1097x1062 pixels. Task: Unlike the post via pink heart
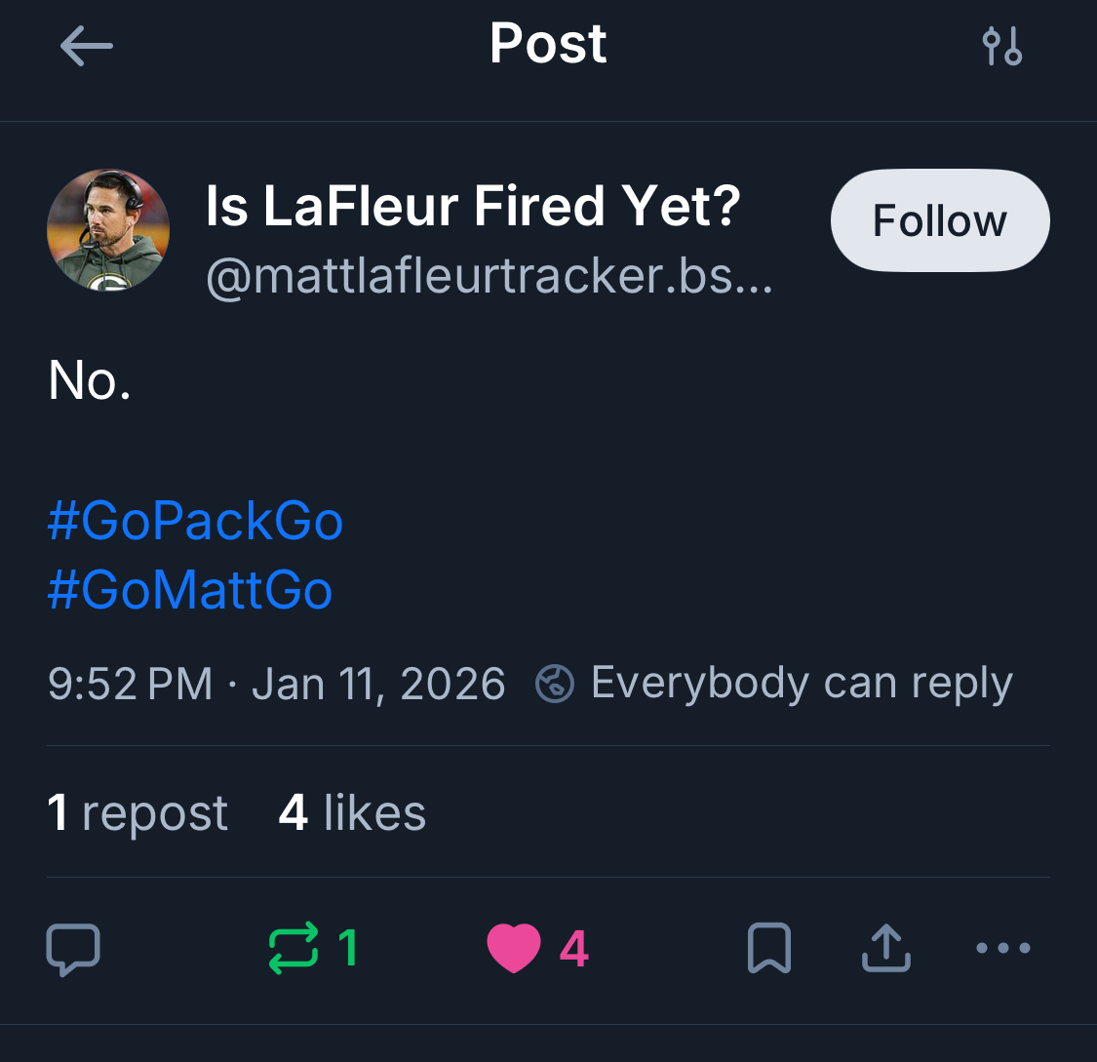point(514,948)
